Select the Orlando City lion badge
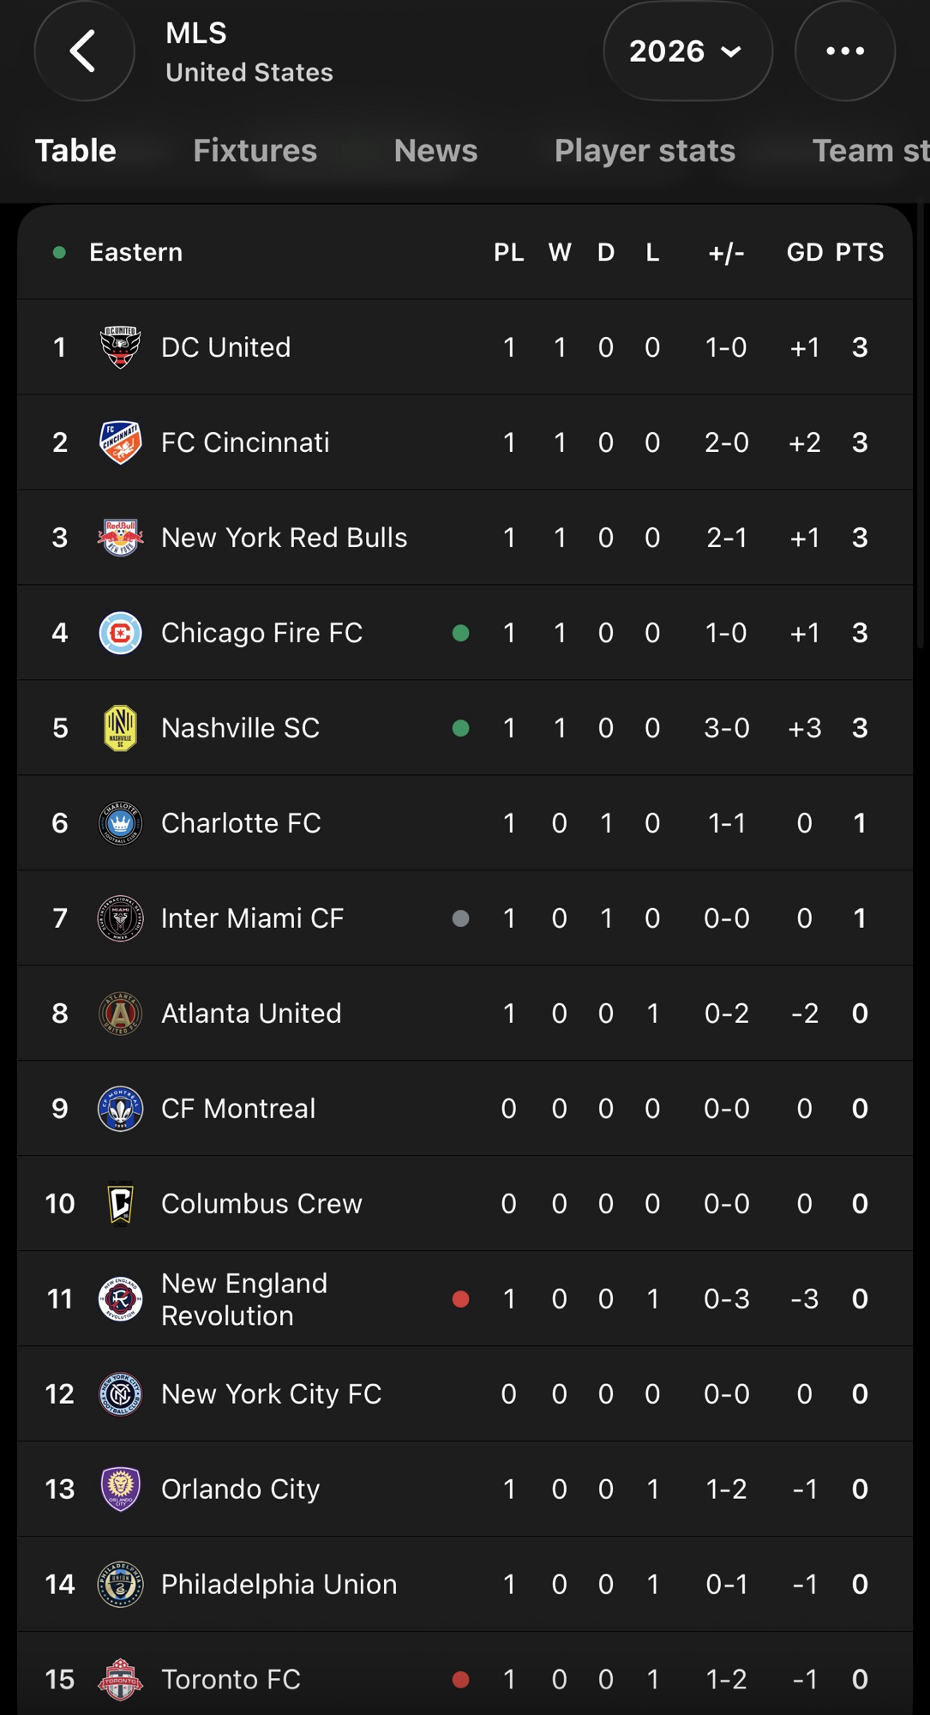This screenshot has height=1715, width=930. (120, 1489)
